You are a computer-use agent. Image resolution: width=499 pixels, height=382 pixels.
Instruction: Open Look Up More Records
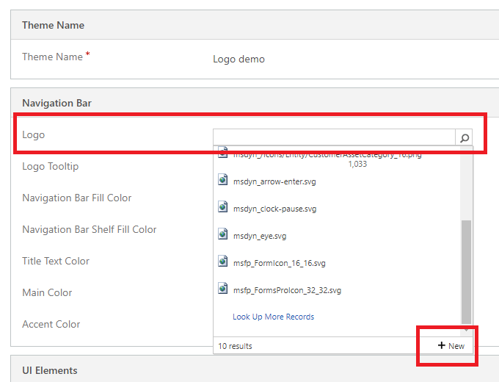(x=273, y=317)
